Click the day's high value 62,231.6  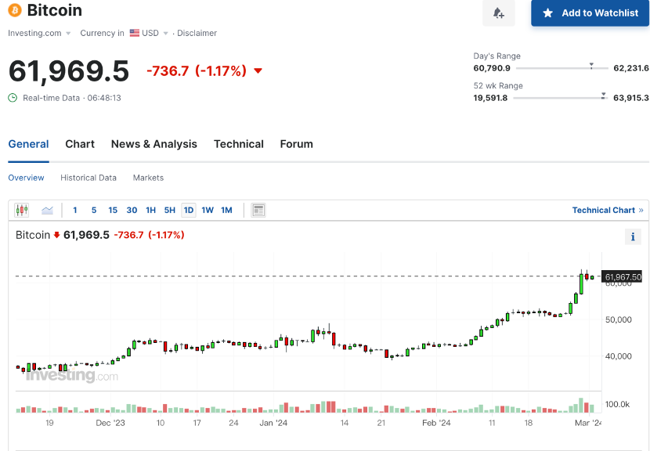[631, 68]
